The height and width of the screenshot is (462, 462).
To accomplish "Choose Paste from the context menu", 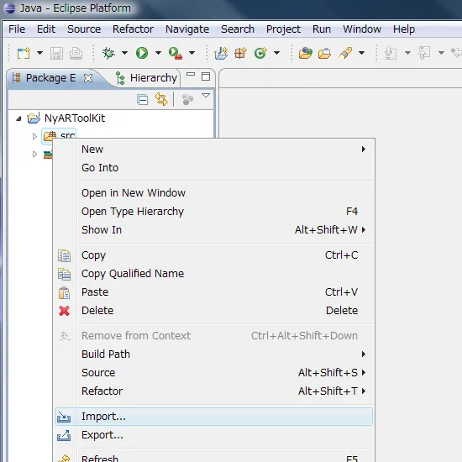I will coord(213,292).
